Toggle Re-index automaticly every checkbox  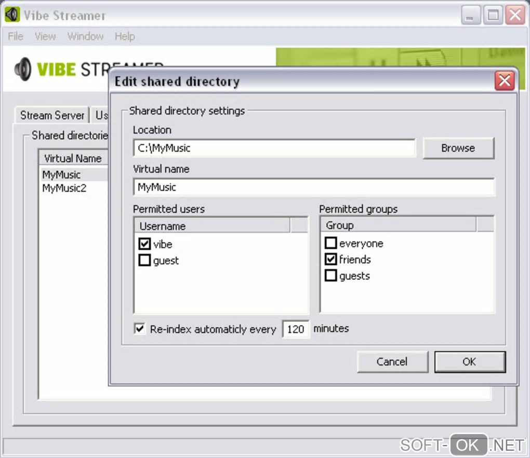click(140, 328)
